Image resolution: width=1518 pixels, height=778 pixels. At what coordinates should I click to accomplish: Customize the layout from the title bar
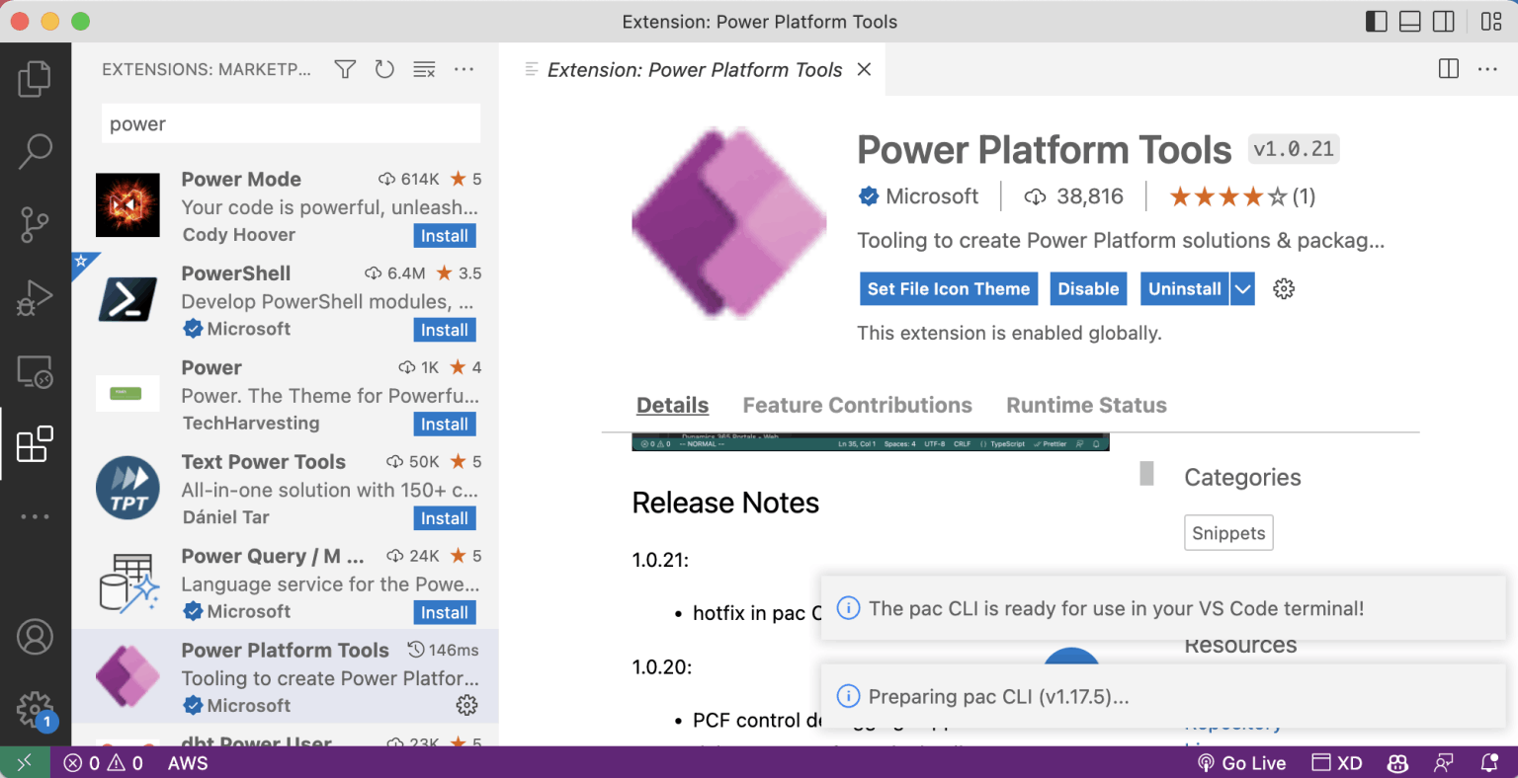point(1491,22)
